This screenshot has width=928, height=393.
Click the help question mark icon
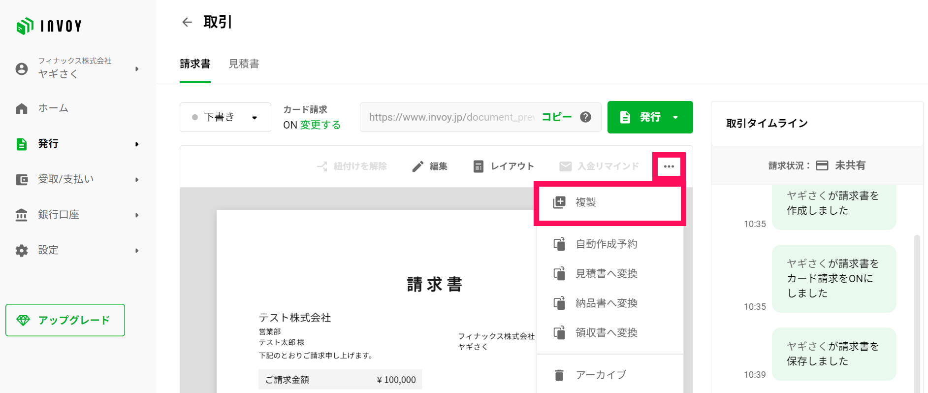click(585, 117)
